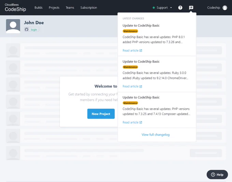This screenshot has width=232, height=182.
Task: Click the John Doe name heading
Action: (x=34, y=23)
